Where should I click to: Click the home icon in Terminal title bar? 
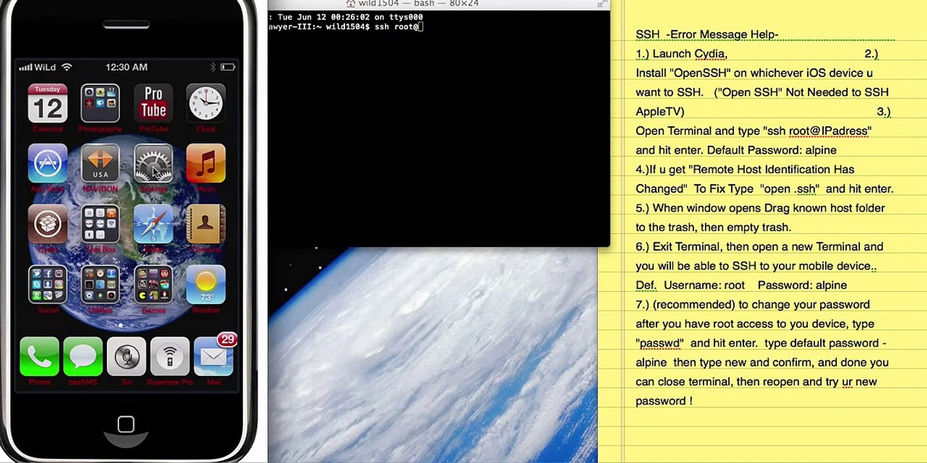pyautogui.click(x=351, y=3)
